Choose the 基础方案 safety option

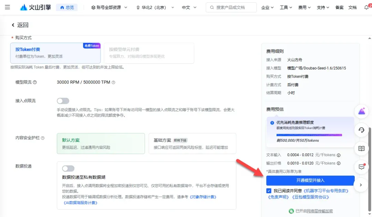(193, 143)
